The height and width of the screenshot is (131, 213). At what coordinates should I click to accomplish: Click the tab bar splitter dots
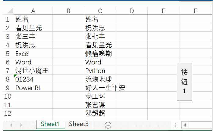(176, 125)
